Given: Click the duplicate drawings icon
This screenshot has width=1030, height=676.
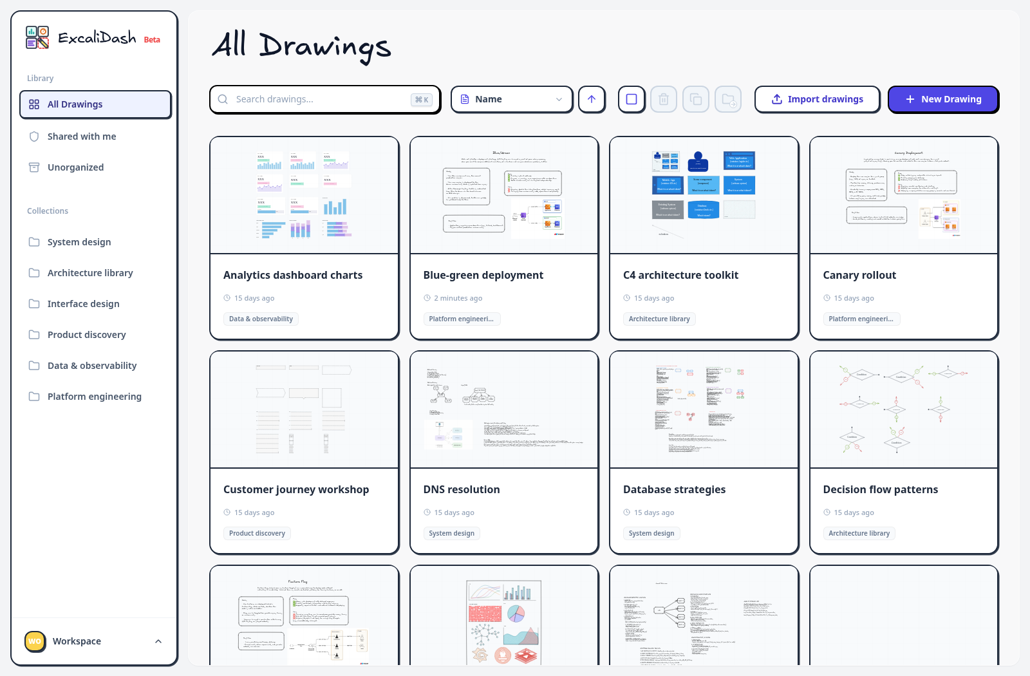Looking at the screenshot, I should point(696,99).
